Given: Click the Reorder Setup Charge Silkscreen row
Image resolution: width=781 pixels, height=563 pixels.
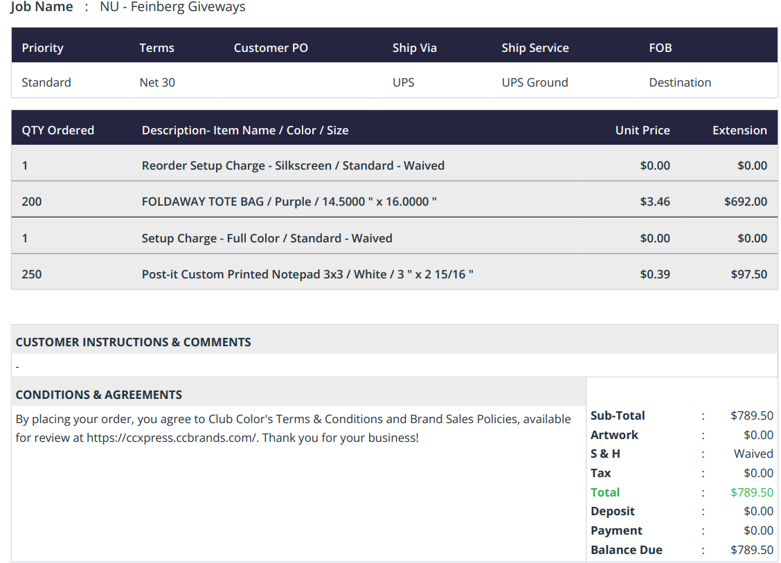Looking at the screenshot, I should tap(394, 166).
